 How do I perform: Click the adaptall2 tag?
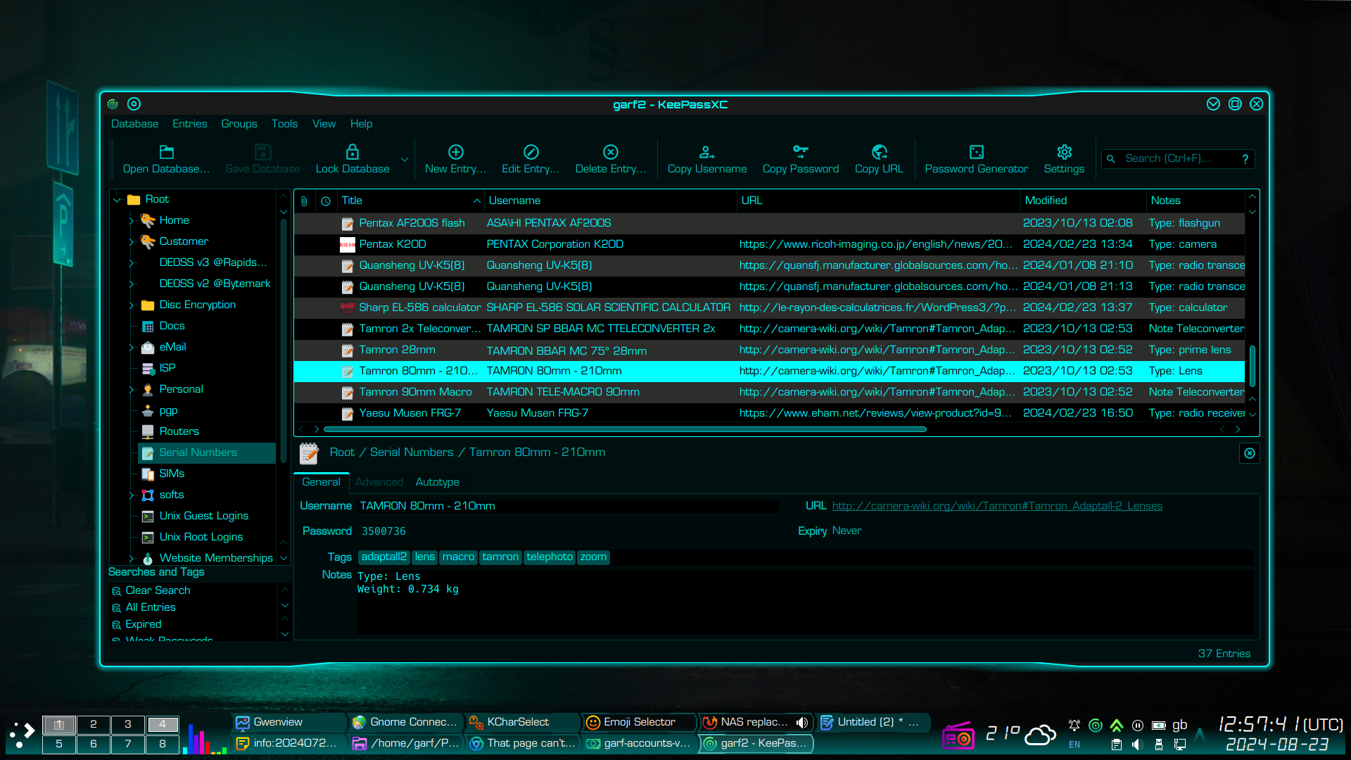pos(384,557)
